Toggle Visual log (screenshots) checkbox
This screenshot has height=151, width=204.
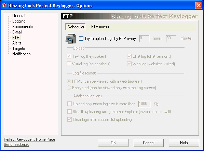pos(69,64)
